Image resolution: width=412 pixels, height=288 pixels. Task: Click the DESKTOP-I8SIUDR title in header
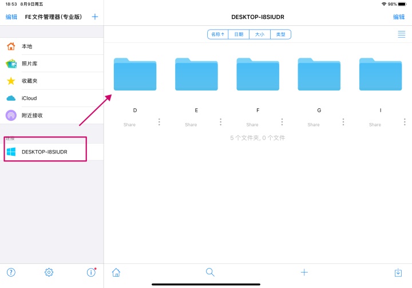point(257,17)
